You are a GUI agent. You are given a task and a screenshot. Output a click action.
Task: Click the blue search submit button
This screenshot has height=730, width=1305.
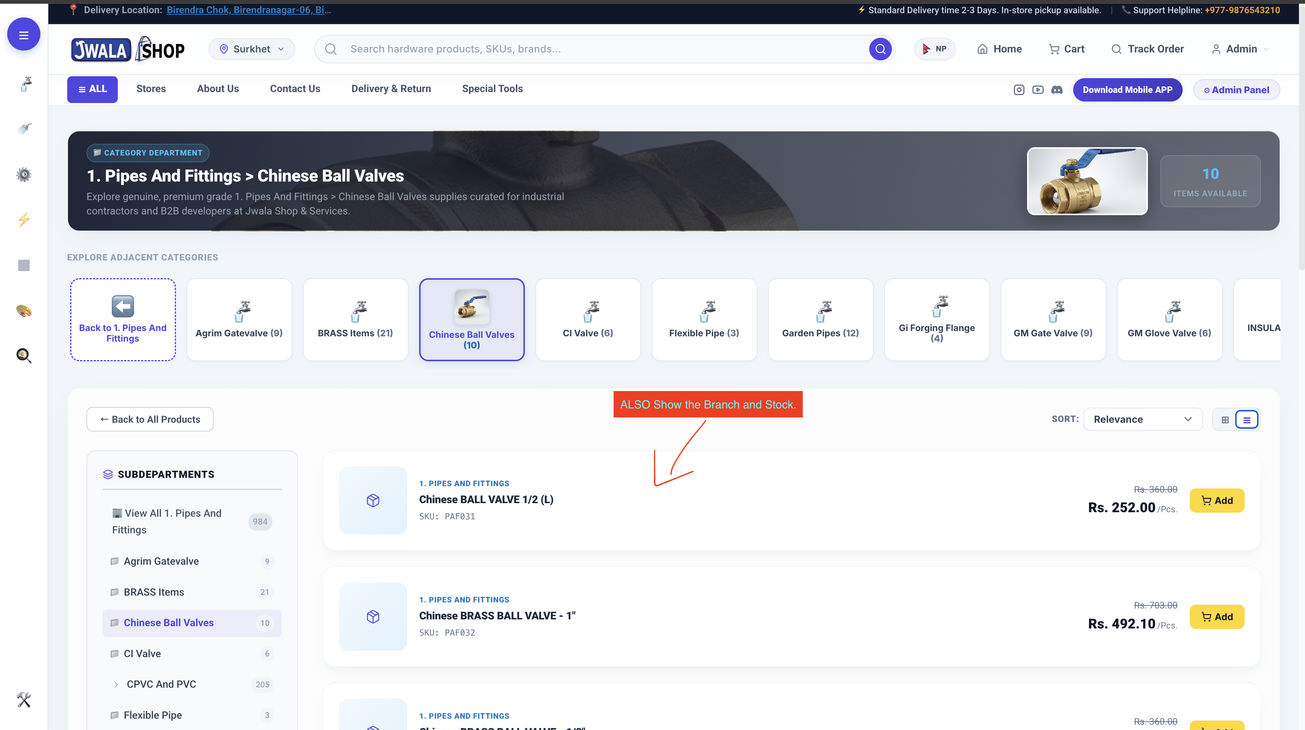pos(880,49)
